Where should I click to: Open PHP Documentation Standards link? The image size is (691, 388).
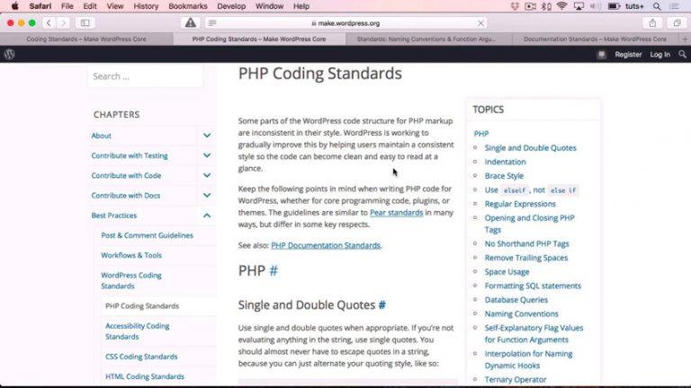pyautogui.click(x=326, y=245)
